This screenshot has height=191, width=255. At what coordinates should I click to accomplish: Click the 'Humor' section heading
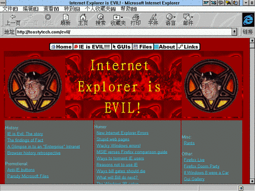[100, 127]
